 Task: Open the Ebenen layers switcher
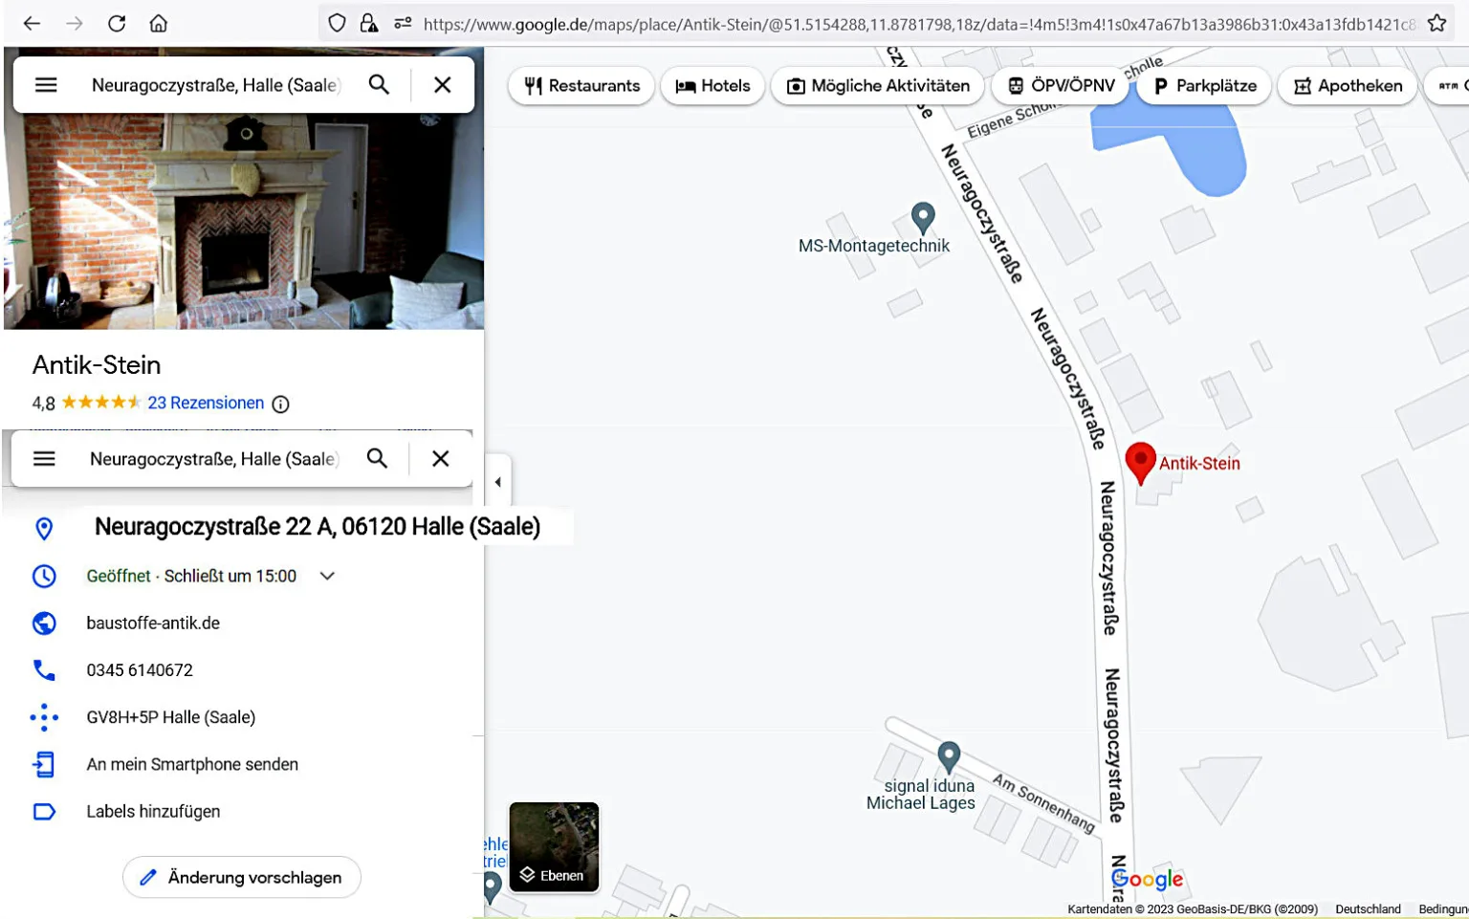pyautogui.click(x=554, y=847)
